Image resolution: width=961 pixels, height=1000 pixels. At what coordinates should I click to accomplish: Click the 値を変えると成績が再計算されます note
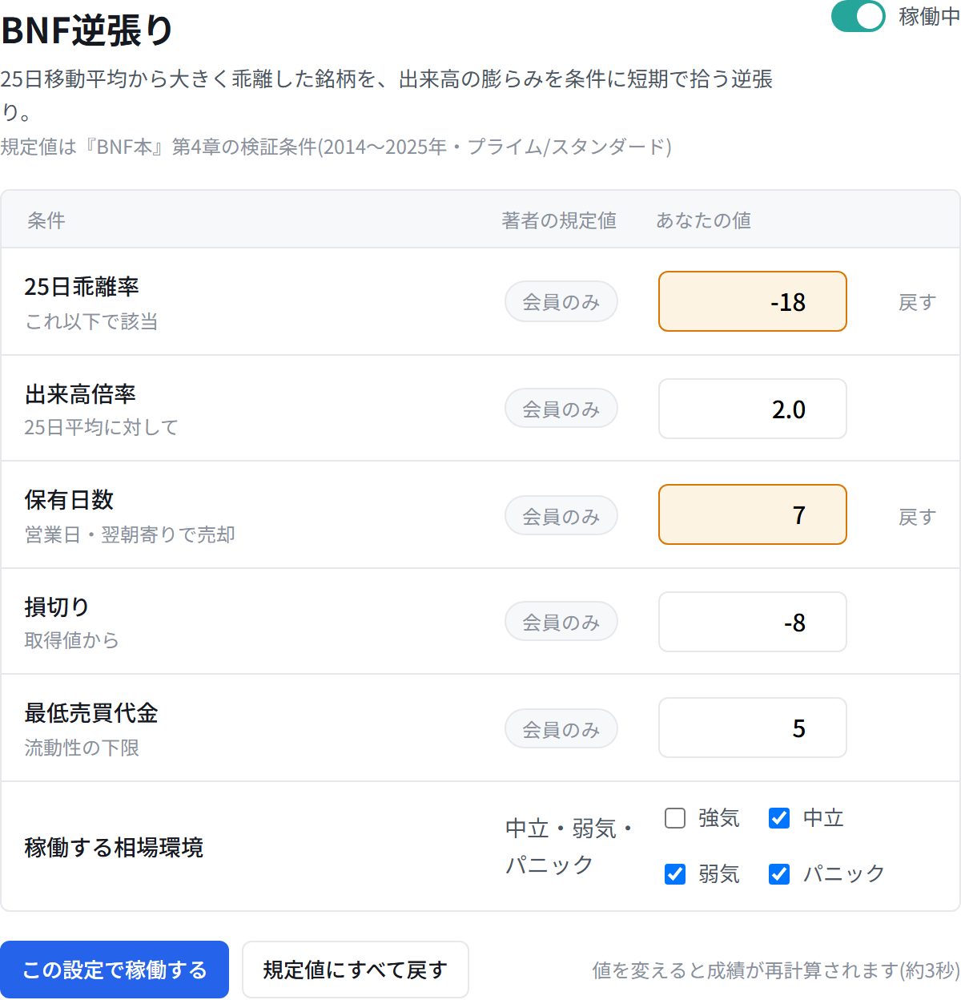pyautogui.click(x=776, y=970)
